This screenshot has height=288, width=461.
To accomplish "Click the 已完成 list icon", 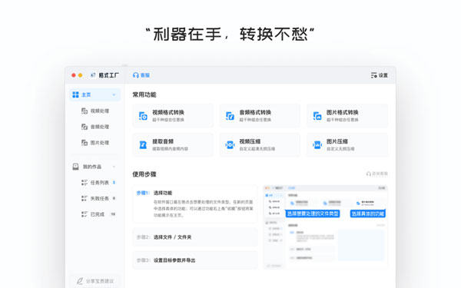I will click(85, 214).
